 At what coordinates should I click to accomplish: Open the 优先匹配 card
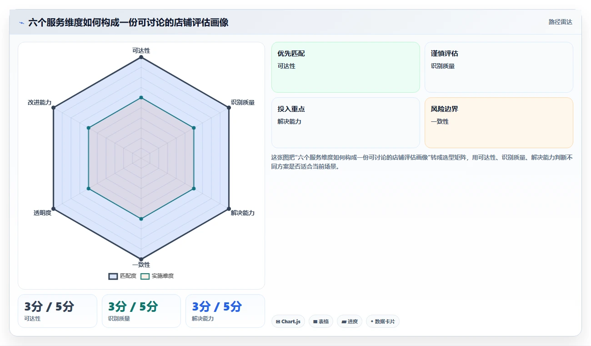346,67
